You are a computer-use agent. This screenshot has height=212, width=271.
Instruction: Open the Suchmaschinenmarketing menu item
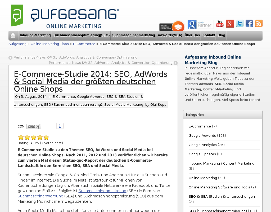click(134, 35)
